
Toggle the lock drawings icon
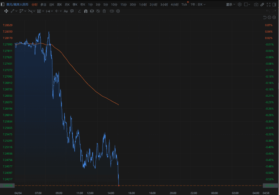click(92, 11)
